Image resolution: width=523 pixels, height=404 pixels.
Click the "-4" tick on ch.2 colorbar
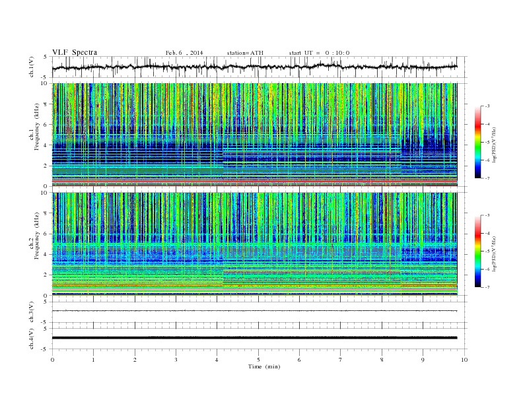(x=487, y=233)
